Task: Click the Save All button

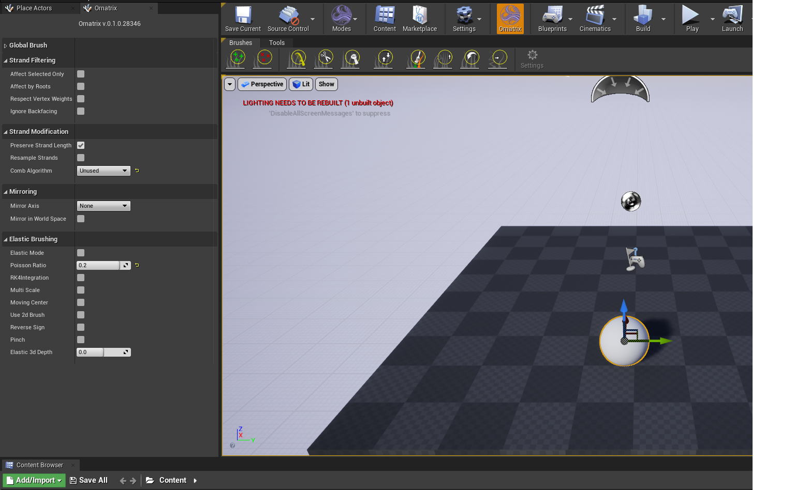Action: coord(89,480)
